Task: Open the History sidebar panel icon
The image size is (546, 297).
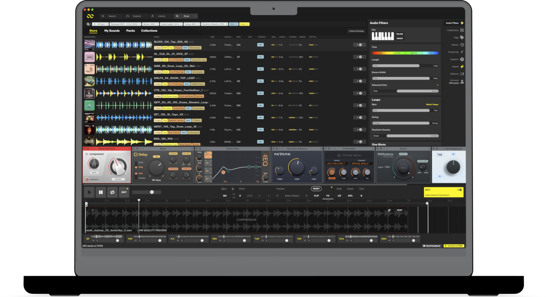Action: (462, 45)
